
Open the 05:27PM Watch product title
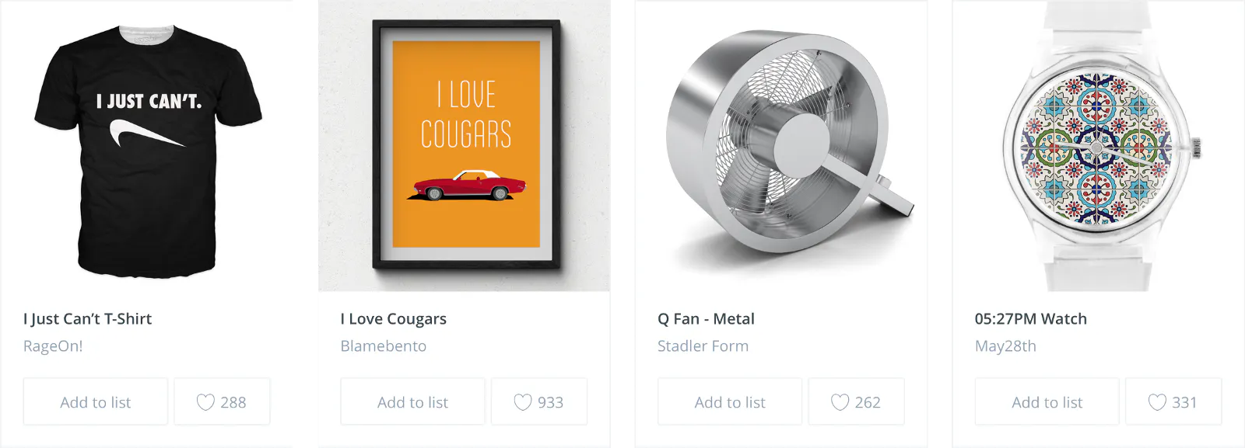(x=1030, y=318)
